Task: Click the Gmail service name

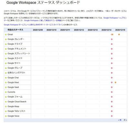Action: point(10,34)
